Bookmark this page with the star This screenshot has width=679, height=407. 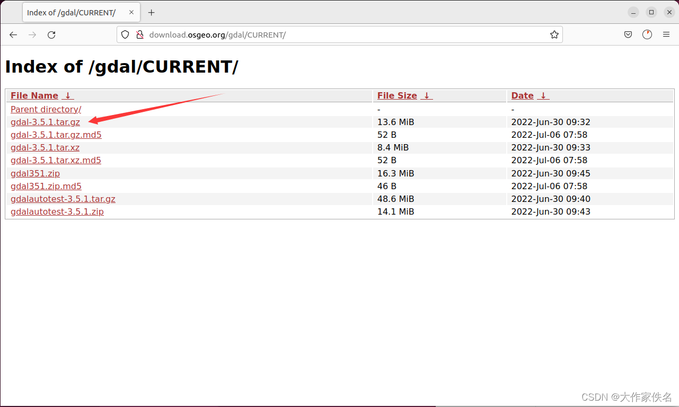[x=554, y=35]
